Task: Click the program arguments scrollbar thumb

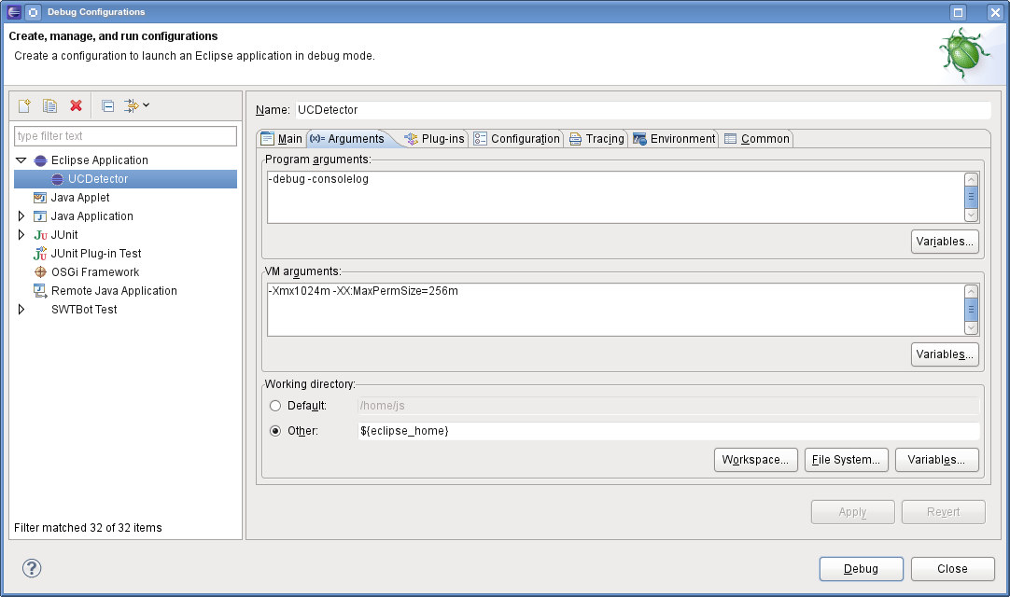Action: [972, 197]
